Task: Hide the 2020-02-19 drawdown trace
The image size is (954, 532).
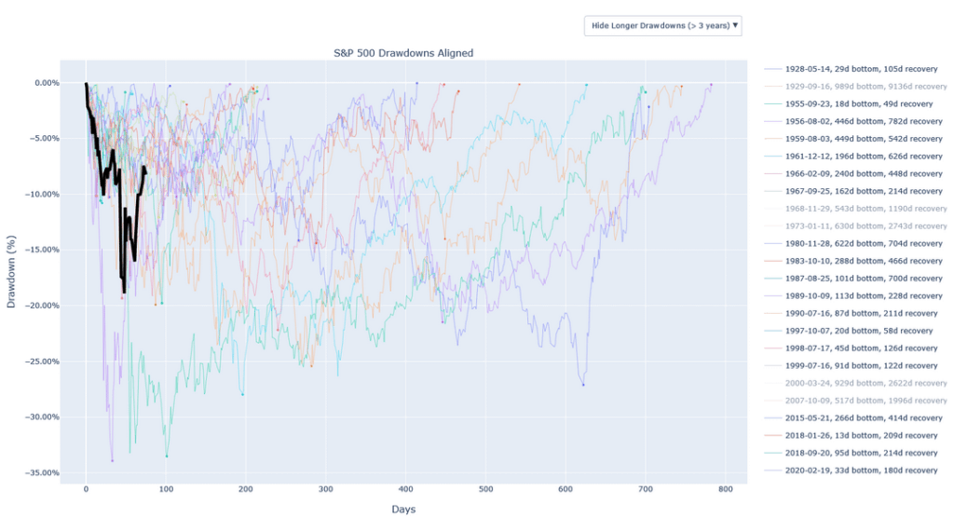Action: (x=852, y=471)
